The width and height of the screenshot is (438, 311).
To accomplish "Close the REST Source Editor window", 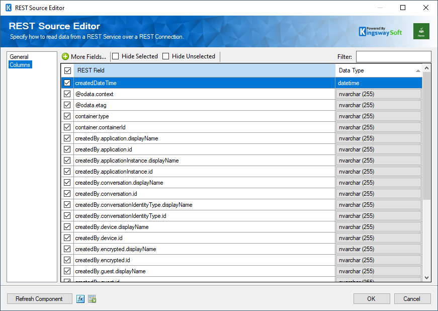I will point(426,8).
